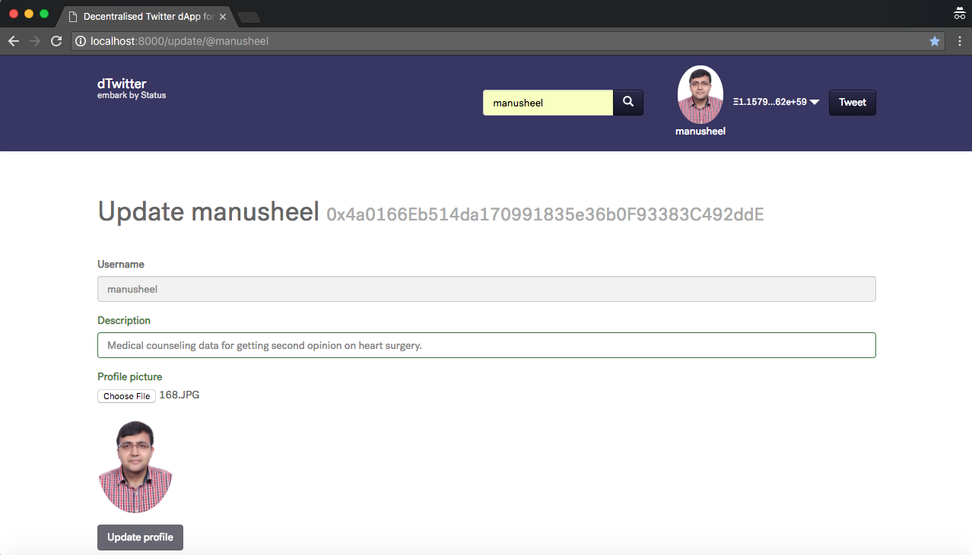Image resolution: width=972 pixels, height=555 pixels.
Task: Click the manusheel profile avatar in header
Action: (700, 94)
